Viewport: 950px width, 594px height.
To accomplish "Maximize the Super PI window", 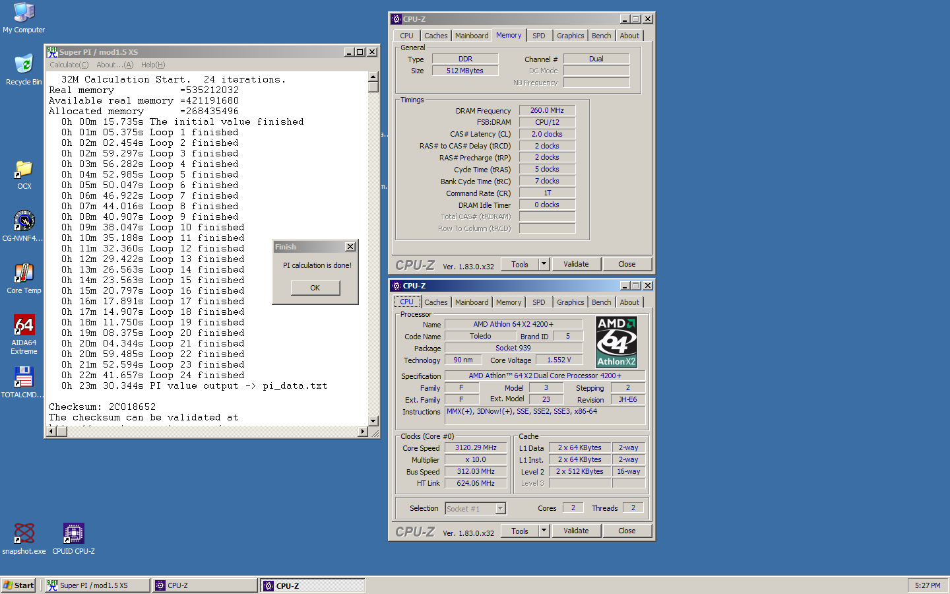I will point(360,51).
